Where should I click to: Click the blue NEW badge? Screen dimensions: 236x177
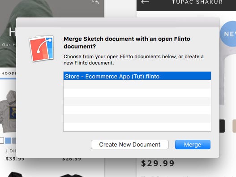tap(228, 34)
